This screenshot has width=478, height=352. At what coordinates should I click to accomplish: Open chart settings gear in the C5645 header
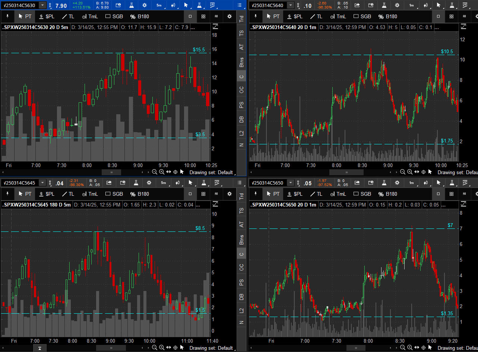pyautogui.click(x=149, y=183)
